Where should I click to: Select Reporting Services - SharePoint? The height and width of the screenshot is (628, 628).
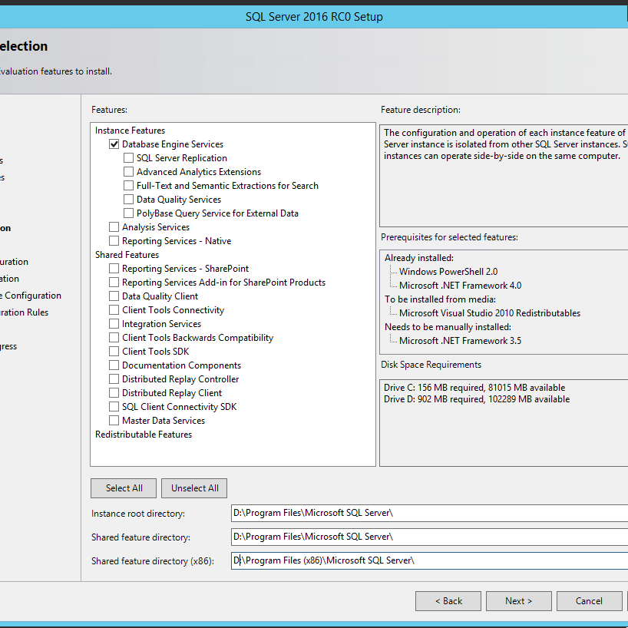tap(114, 268)
